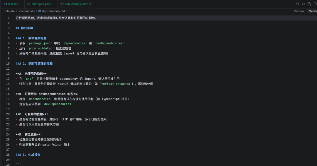Image resolution: width=317 pixels, height=166 pixels.
Task: Select the dep-cleanup.md tab
Action: 76,4
